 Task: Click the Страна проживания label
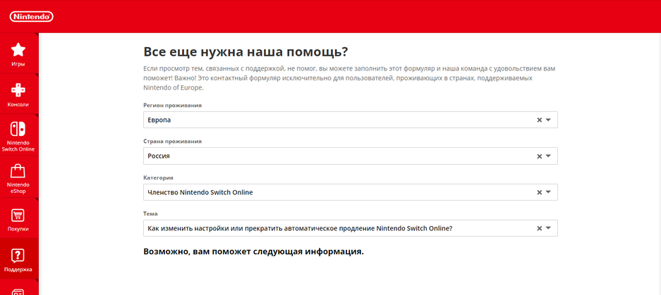click(x=172, y=142)
